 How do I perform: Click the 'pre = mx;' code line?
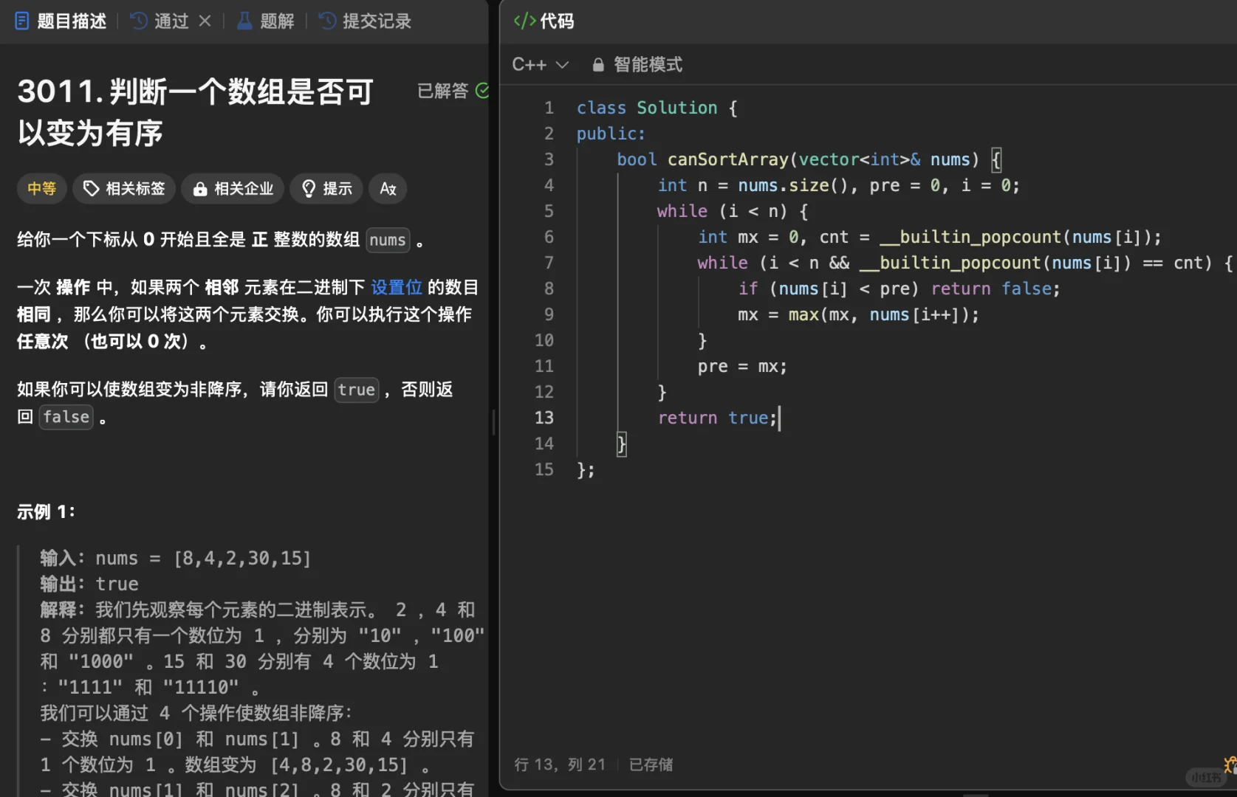click(x=742, y=366)
